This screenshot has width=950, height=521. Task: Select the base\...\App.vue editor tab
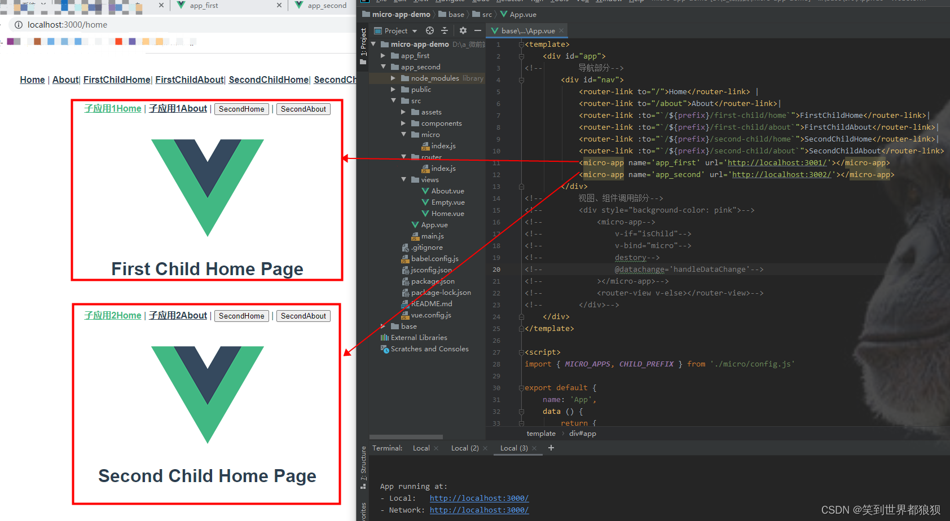[x=526, y=31]
